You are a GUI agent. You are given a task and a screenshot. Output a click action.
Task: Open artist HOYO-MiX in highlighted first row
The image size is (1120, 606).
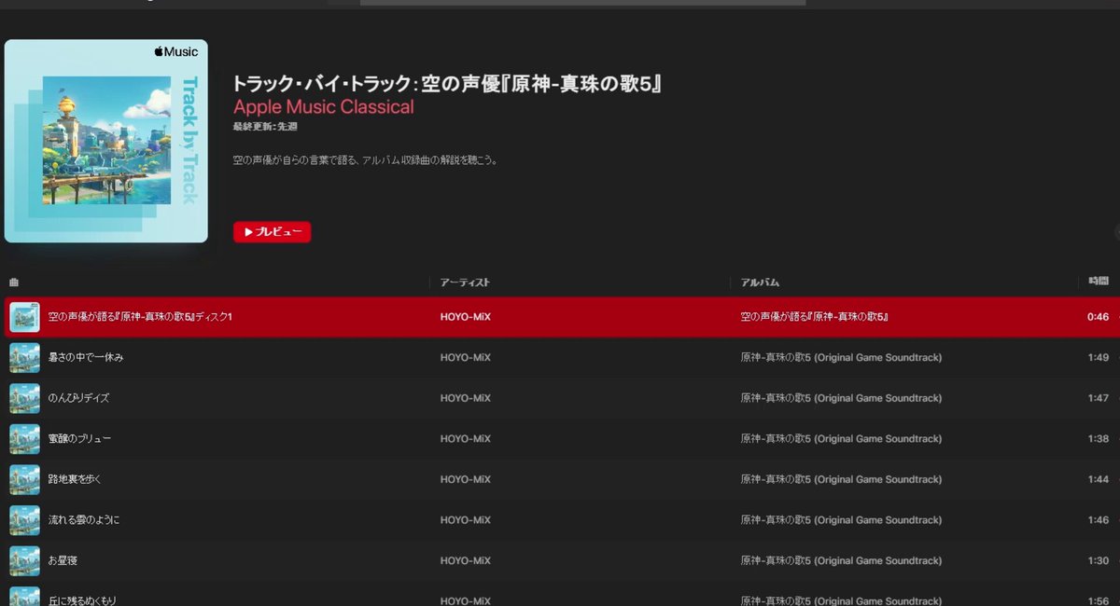(466, 317)
